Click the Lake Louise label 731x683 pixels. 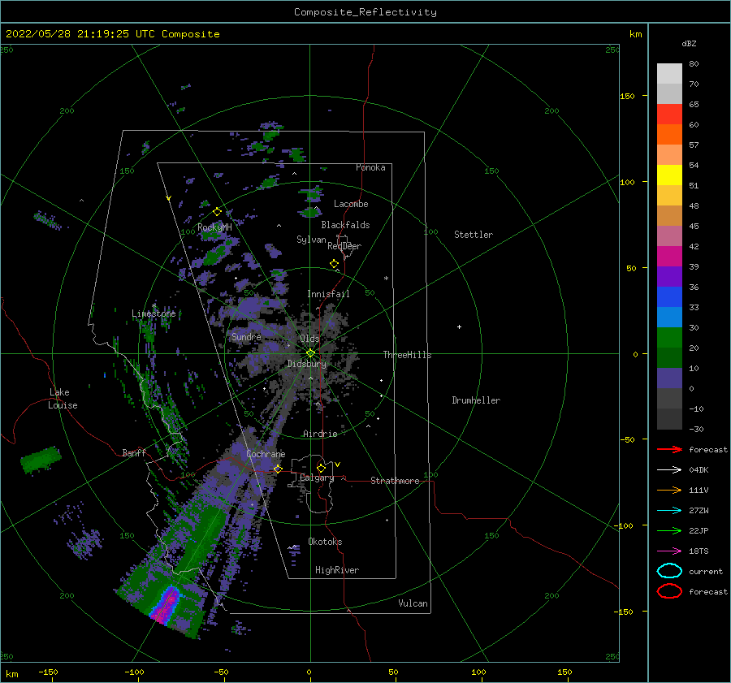pos(63,399)
